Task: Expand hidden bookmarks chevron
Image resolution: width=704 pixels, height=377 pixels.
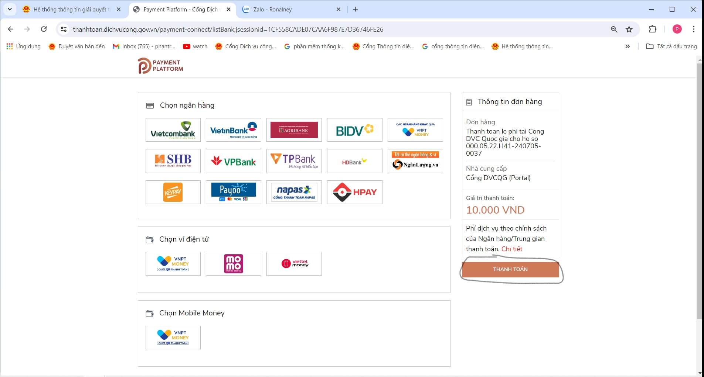Action: pyautogui.click(x=628, y=46)
